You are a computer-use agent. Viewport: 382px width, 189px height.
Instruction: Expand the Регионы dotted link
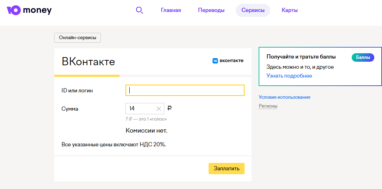268,106
